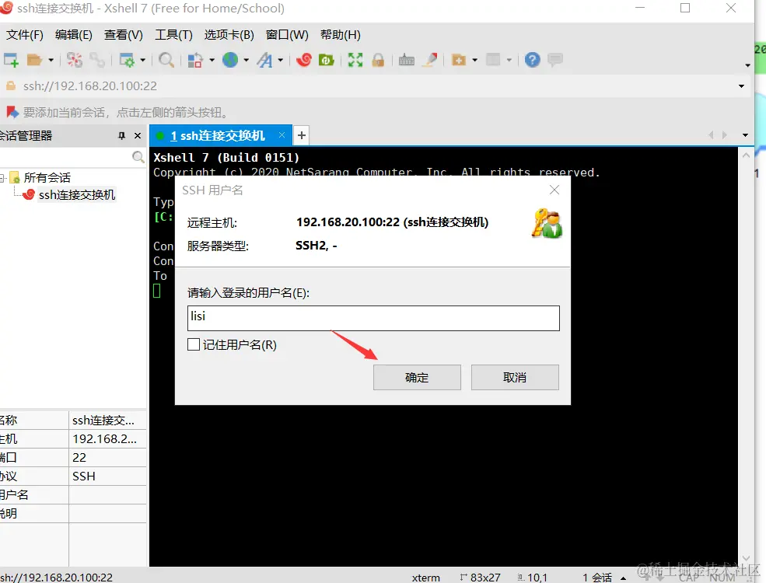Click the Open session folder icon
The width and height of the screenshot is (766, 583).
point(34,60)
